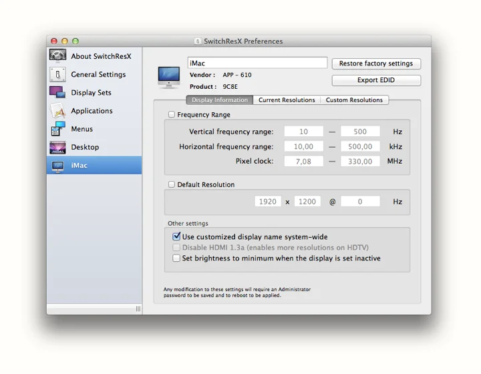Enable Set brightness to minimum when inactive

[x=176, y=258]
